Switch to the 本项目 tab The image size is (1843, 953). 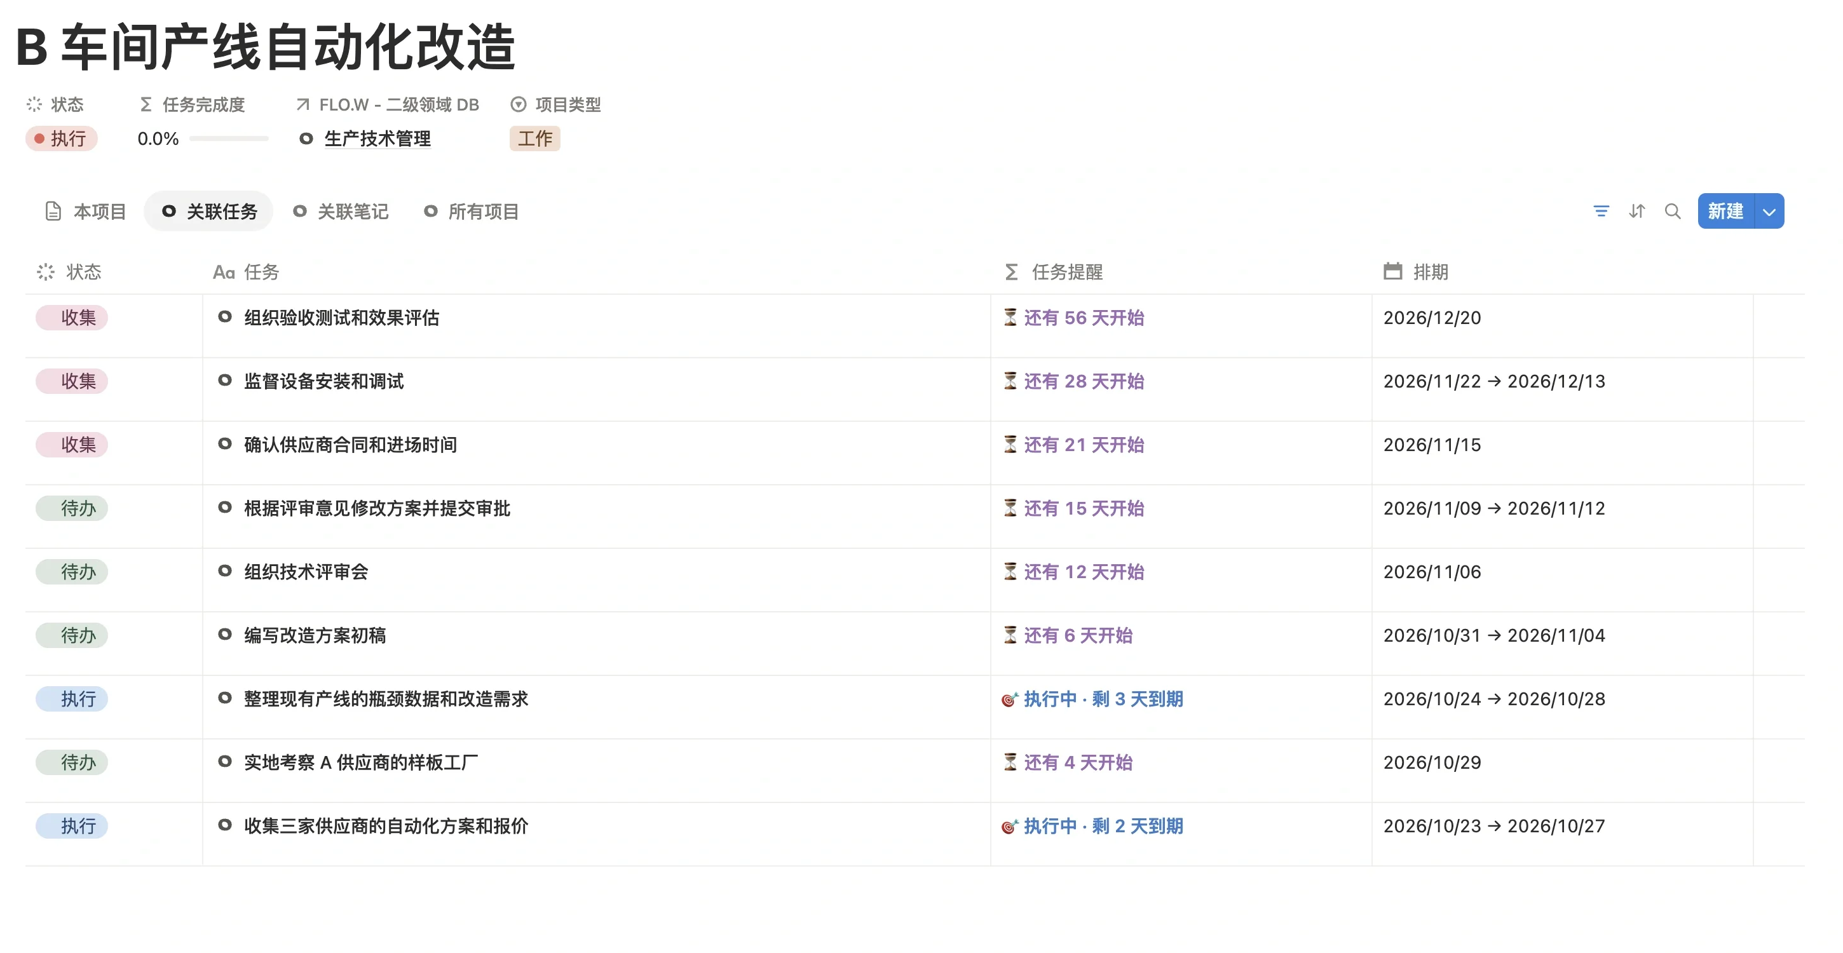click(86, 211)
